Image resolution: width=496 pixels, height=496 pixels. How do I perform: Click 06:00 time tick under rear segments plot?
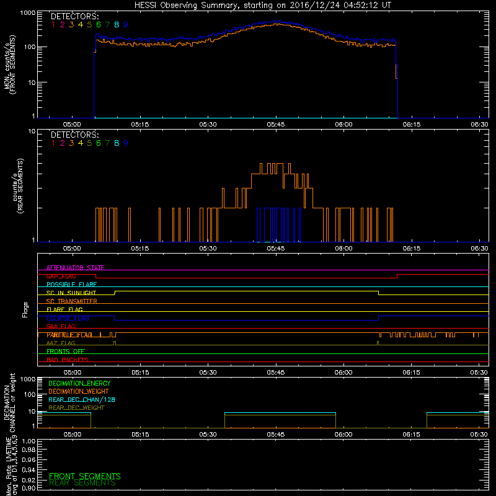(x=343, y=249)
